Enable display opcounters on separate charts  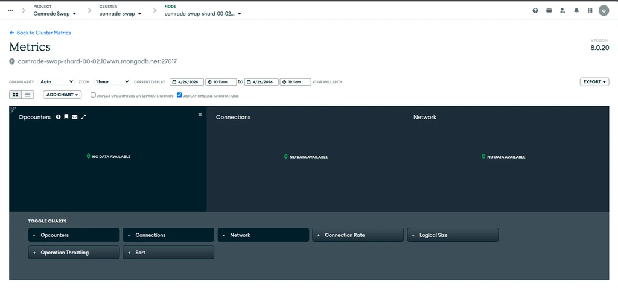click(x=93, y=95)
